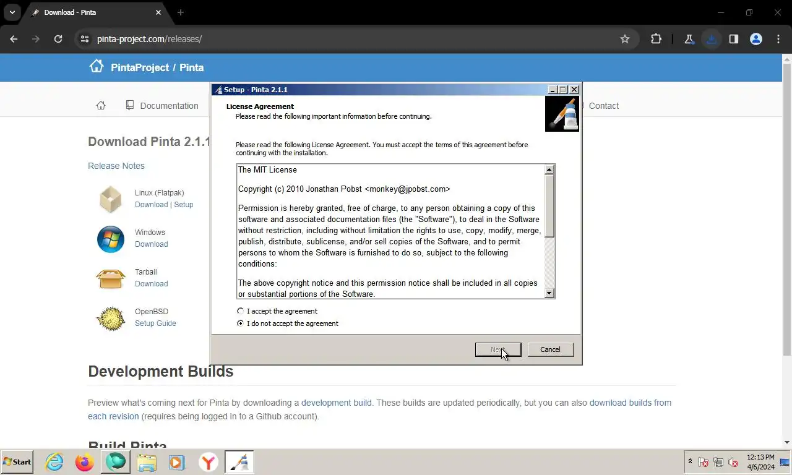
Task: Click Linux Flatpak Download link
Action: pyautogui.click(x=152, y=205)
